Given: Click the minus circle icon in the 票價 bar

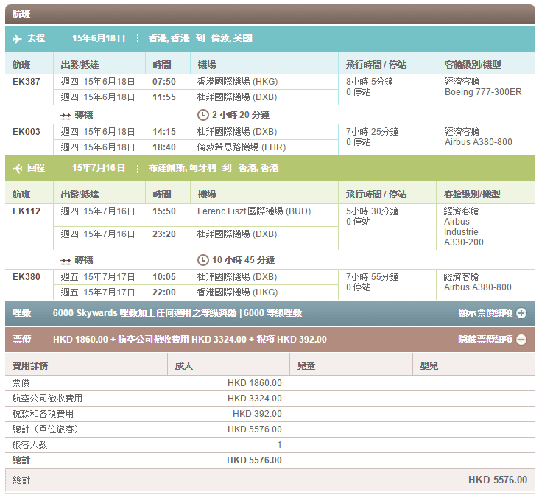Looking at the screenshot, I should 521,340.
